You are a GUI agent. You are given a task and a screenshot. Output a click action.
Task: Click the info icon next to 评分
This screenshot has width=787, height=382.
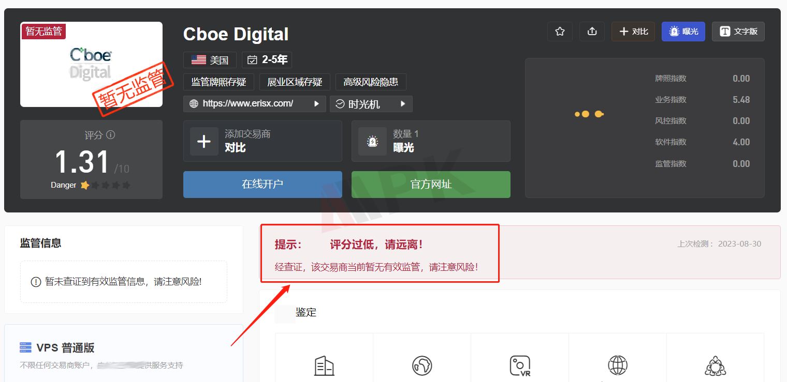click(110, 135)
